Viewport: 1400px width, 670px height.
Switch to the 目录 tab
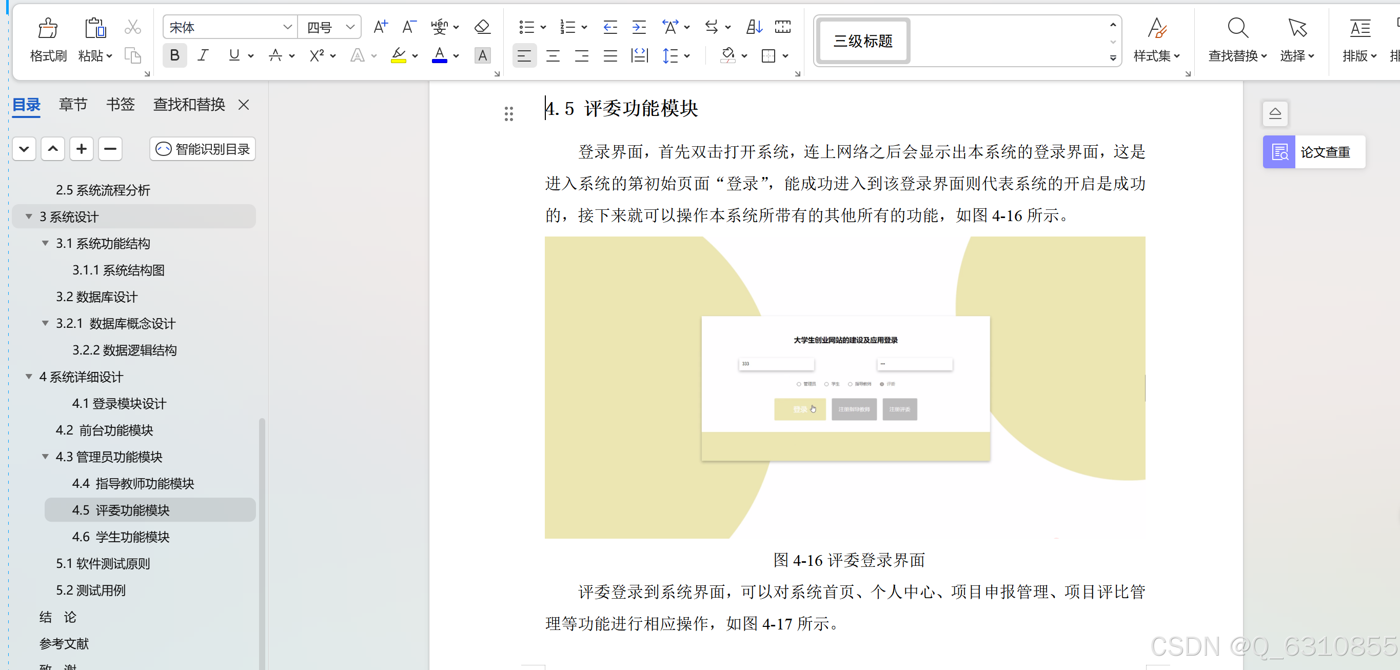[x=27, y=104]
